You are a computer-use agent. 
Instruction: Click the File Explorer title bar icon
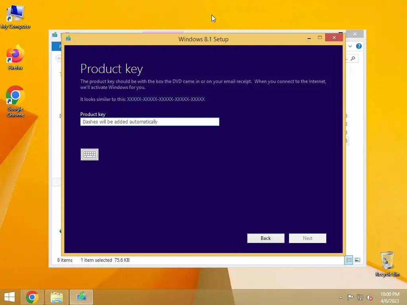pos(55,35)
